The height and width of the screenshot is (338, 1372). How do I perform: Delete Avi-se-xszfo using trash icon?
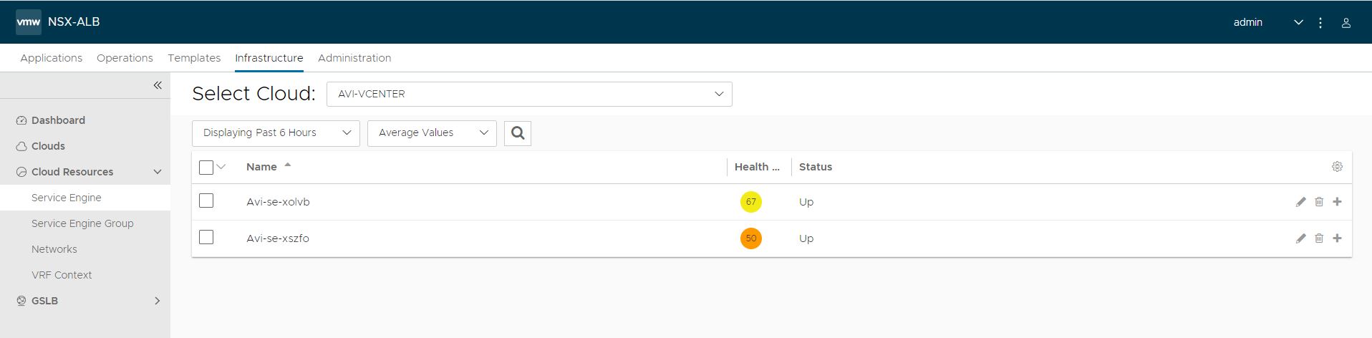coord(1319,238)
